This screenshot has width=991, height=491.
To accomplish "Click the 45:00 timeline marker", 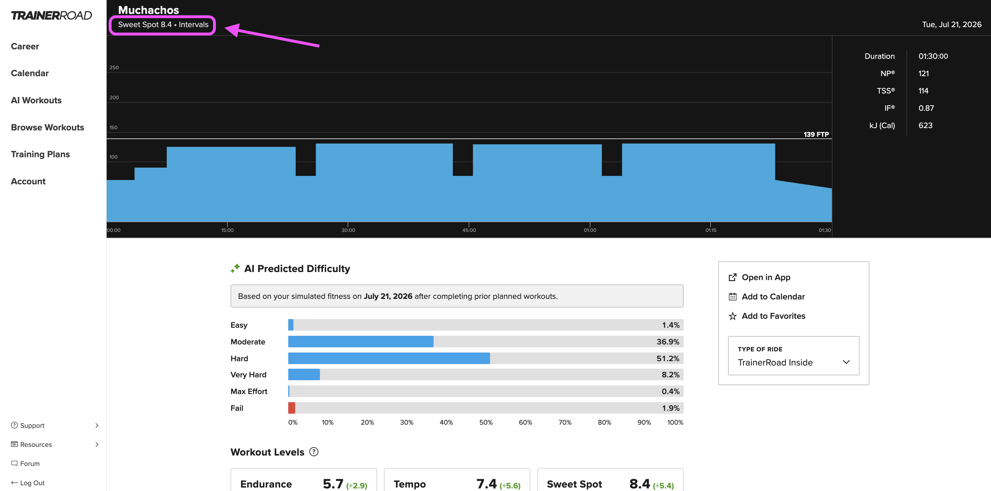I will 469,230.
